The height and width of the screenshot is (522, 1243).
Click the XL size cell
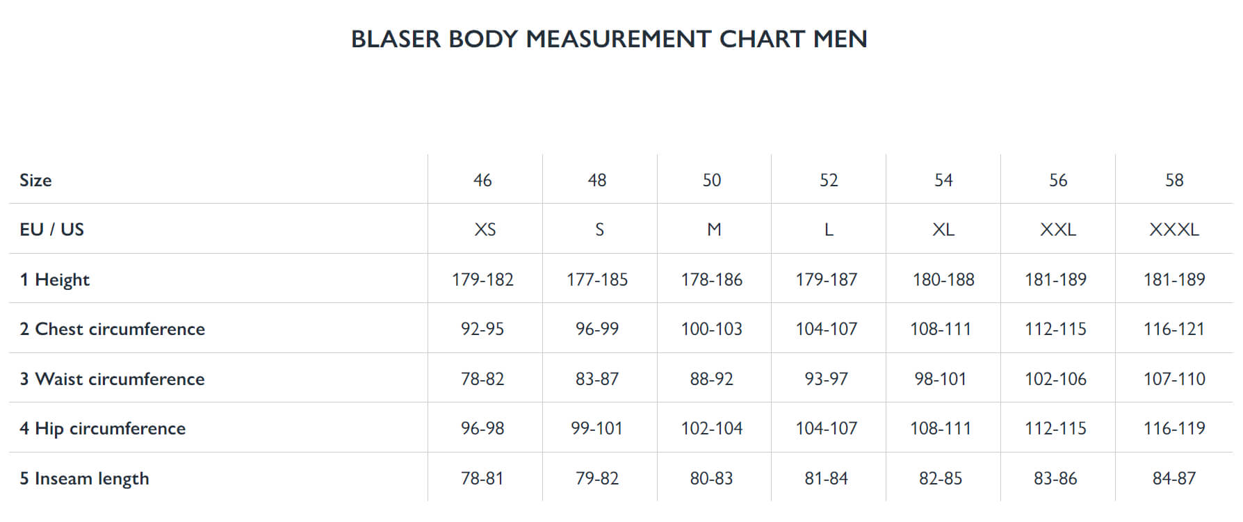[943, 229]
